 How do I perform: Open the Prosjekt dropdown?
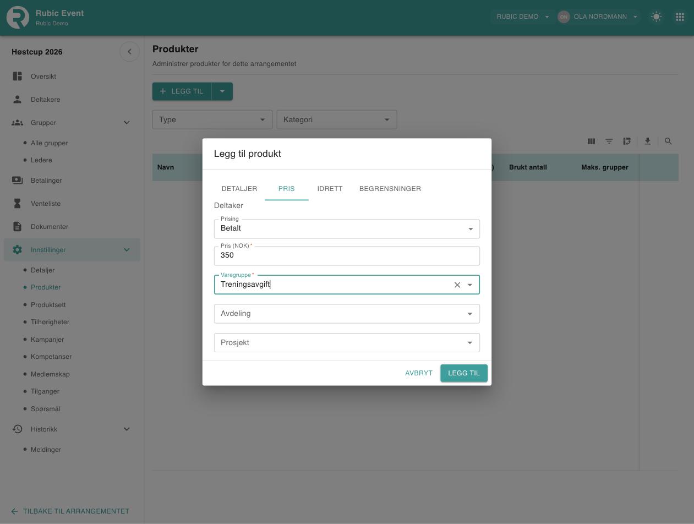(347, 343)
